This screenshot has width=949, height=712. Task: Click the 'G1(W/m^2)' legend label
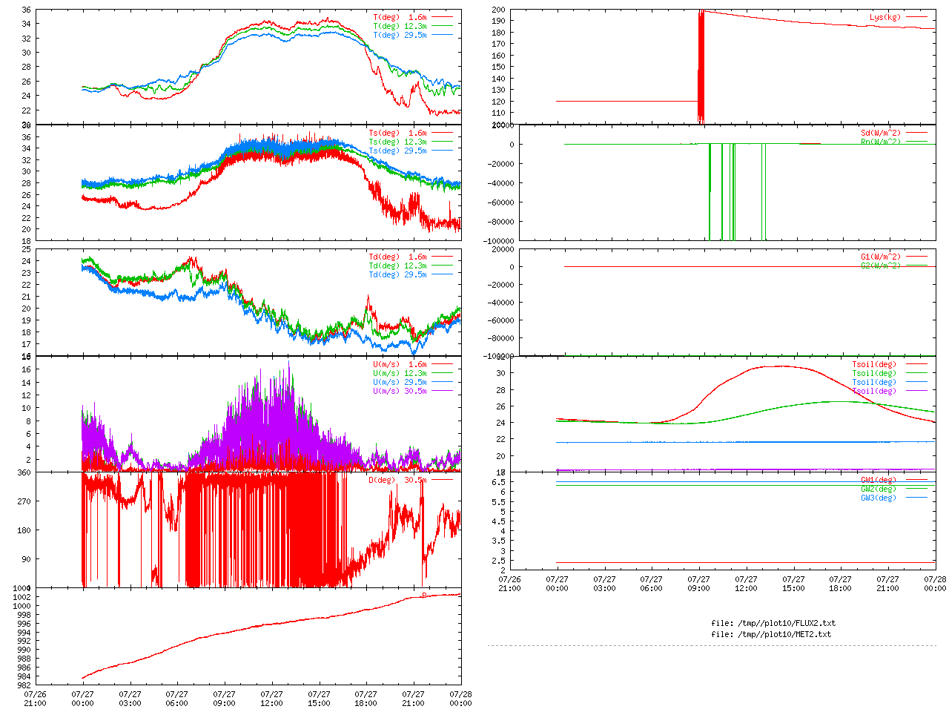point(881,257)
